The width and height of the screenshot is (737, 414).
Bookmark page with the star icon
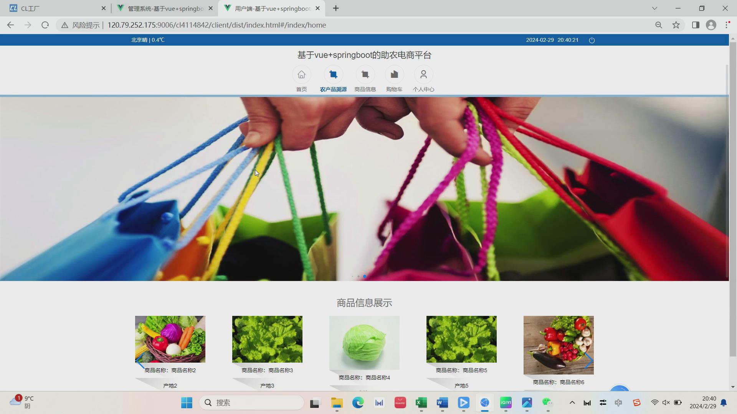click(676, 25)
